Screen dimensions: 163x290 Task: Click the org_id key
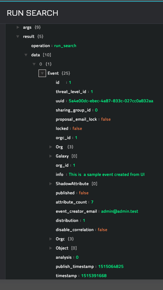(62, 165)
